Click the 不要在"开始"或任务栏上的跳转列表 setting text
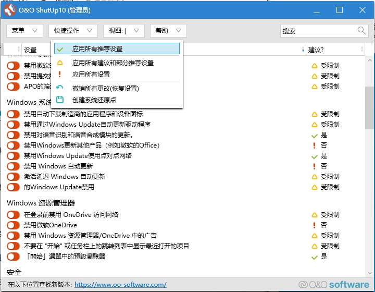Image resolution: width=375 pixels, height=292 pixels. [106, 246]
